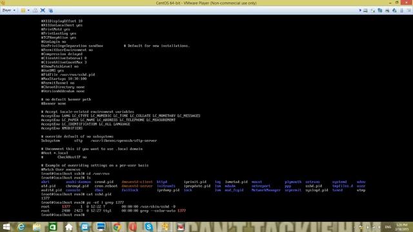Click the 'sshd.pid' file in ls output
The width and height of the screenshot is (413, 232).
(x=314, y=186)
